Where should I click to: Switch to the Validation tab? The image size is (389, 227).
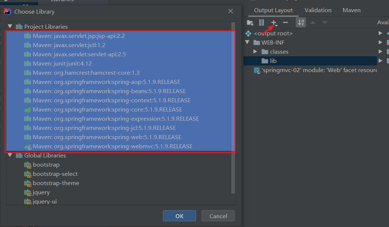(x=318, y=10)
